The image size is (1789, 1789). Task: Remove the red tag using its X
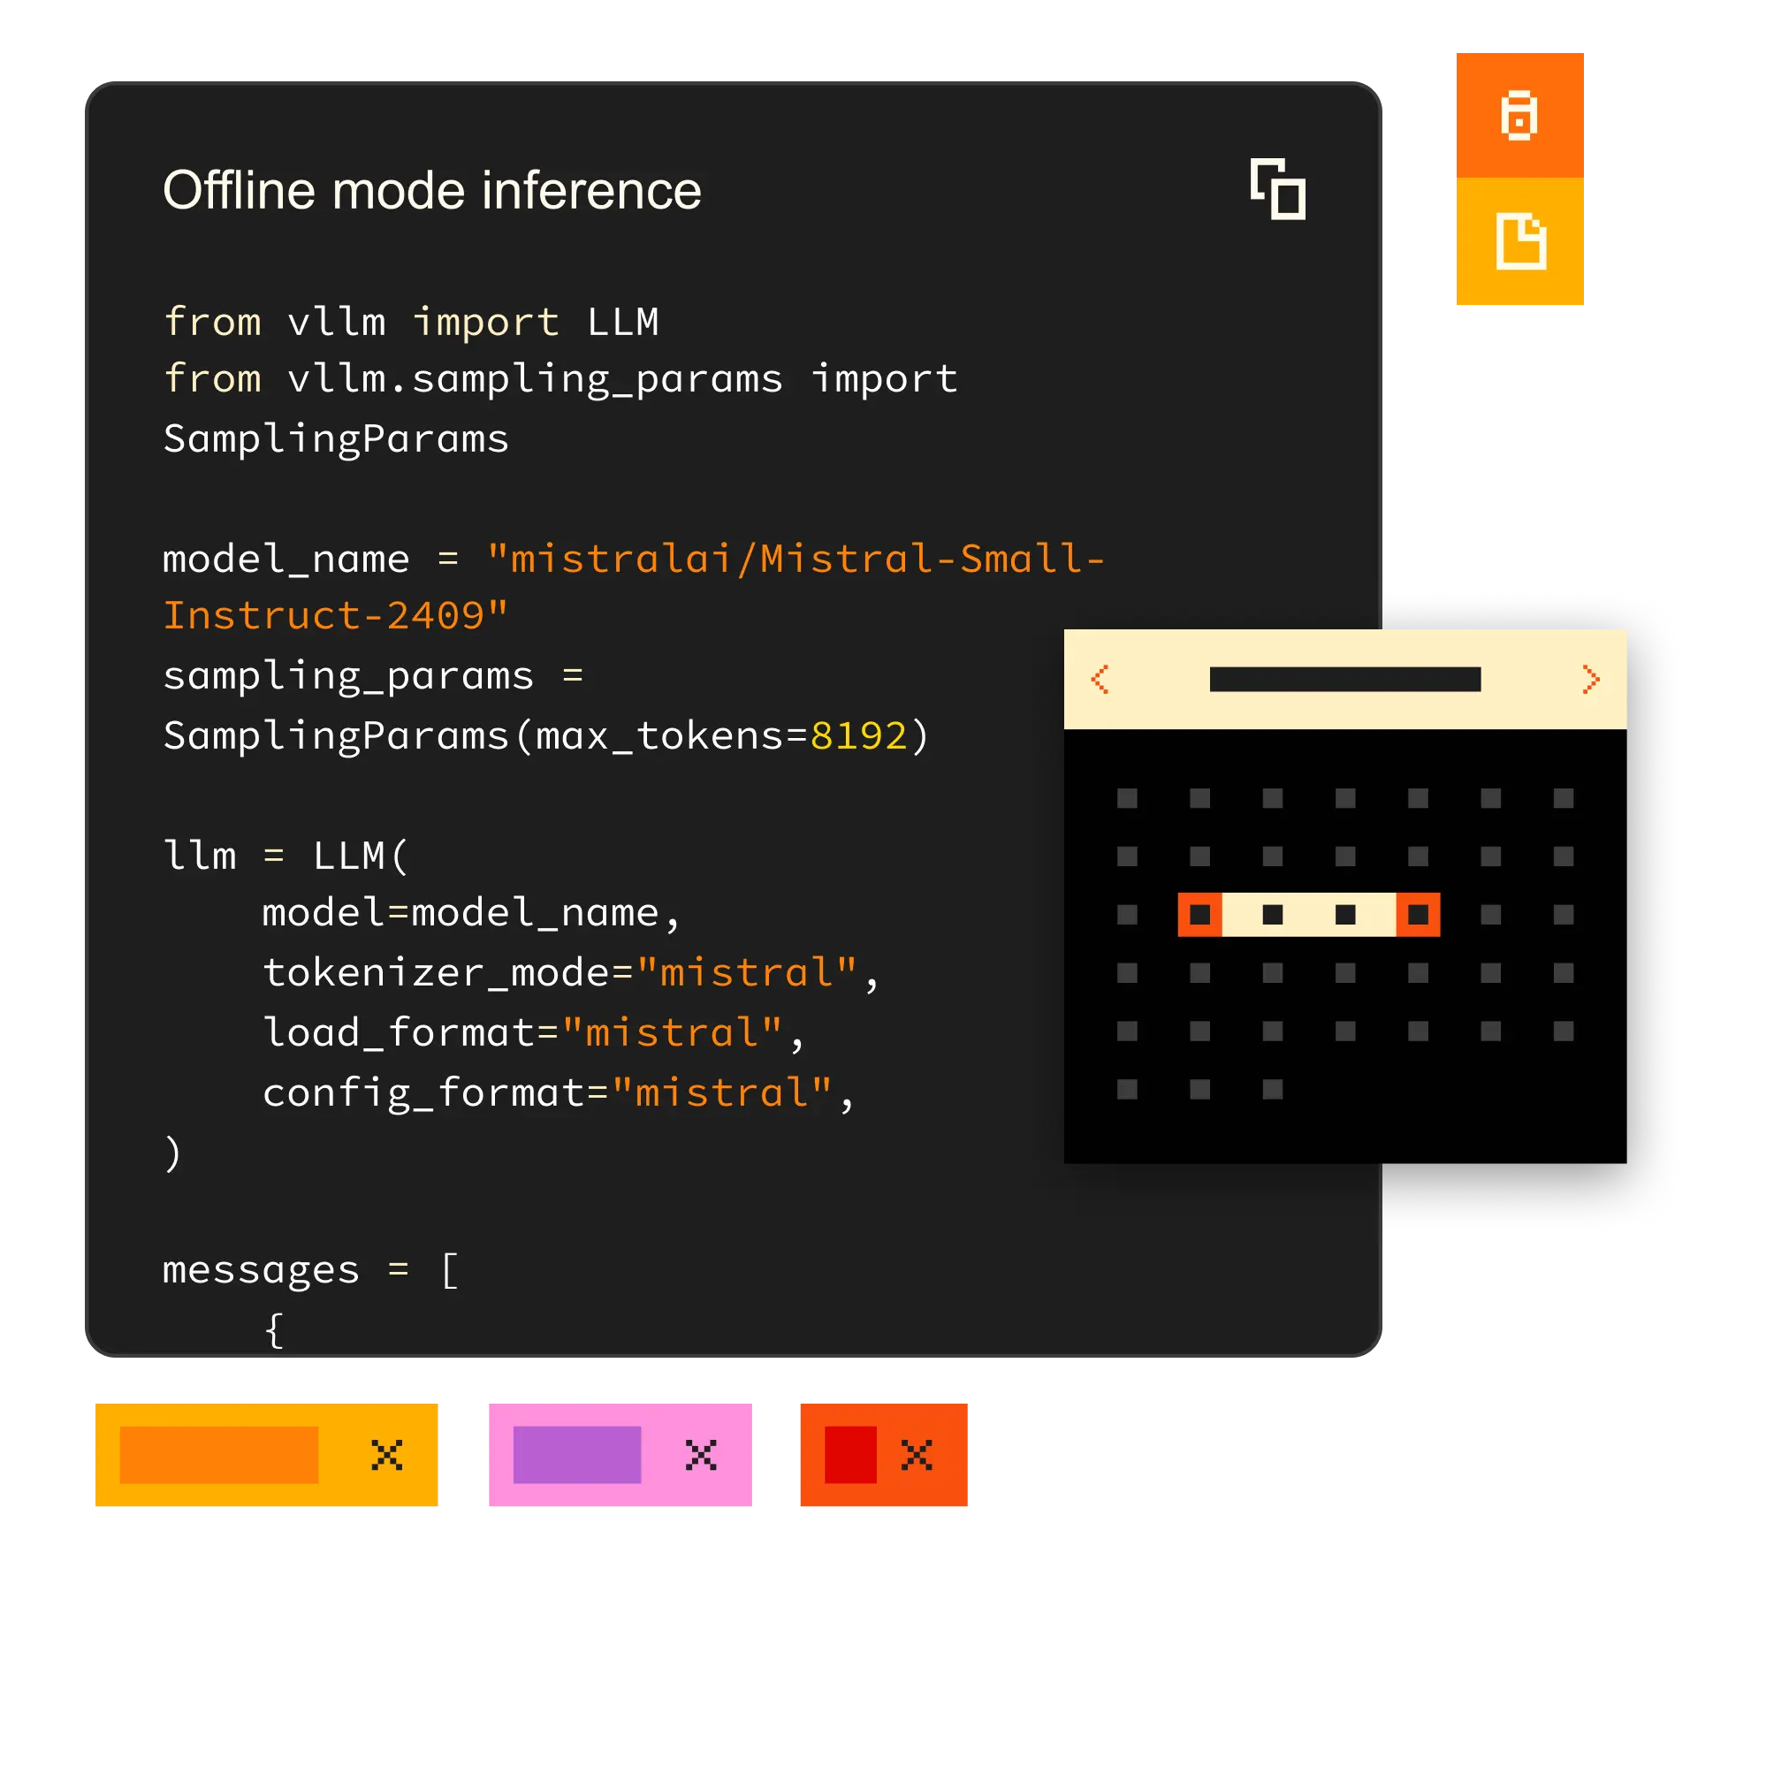click(x=916, y=1455)
